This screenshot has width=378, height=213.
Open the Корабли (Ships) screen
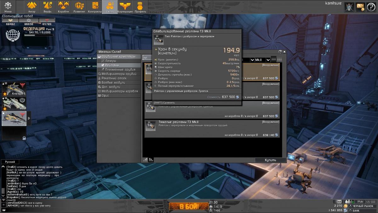coord(63,7)
